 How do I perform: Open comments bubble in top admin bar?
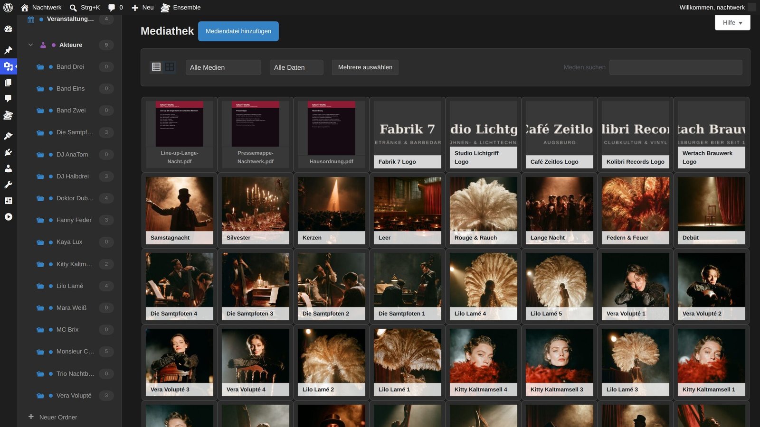pos(115,7)
